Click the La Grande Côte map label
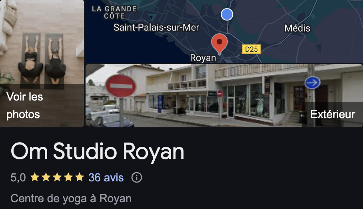 [x=114, y=12]
